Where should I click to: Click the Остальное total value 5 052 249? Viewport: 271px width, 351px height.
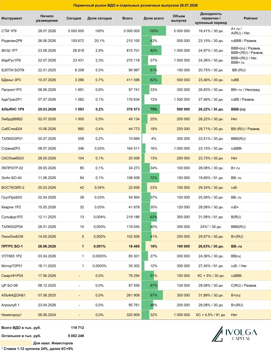pyautogui.click(x=76, y=336)
